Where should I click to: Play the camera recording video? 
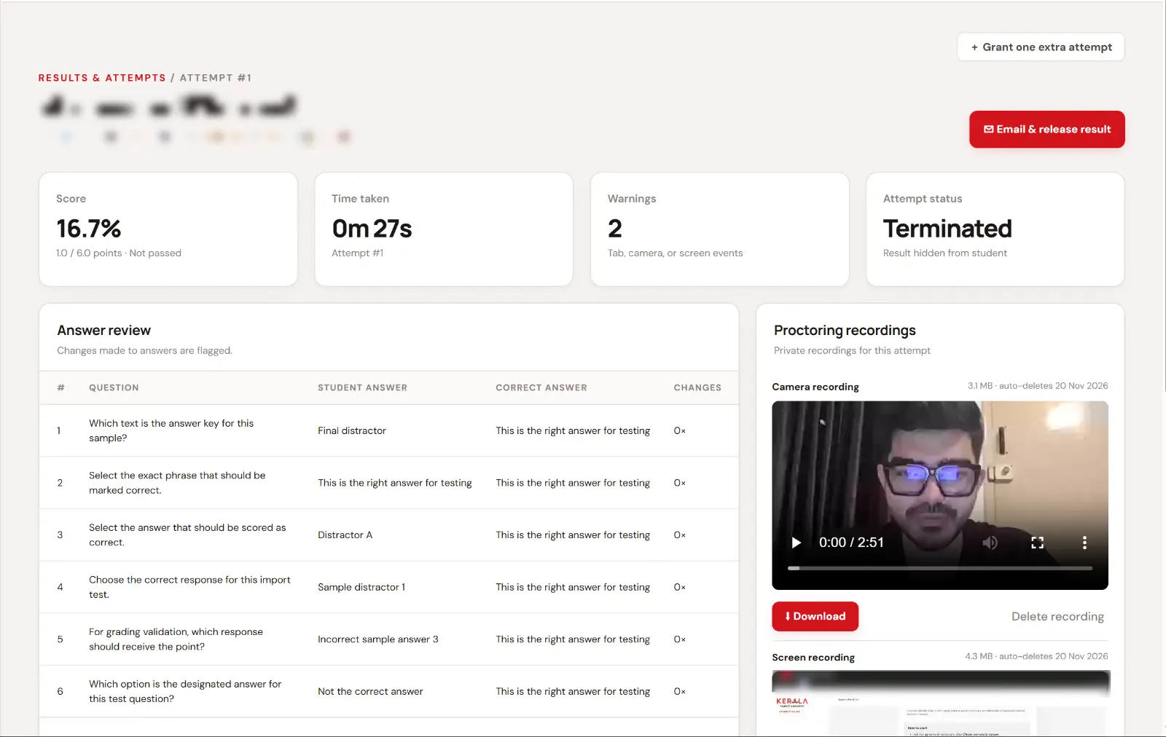click(x=796, y=543)
